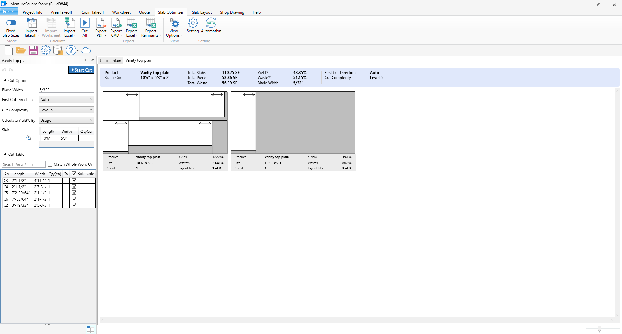Click Export Remnants icon
The width and height of the screenshot is (622, 334).
pos(151,23)
